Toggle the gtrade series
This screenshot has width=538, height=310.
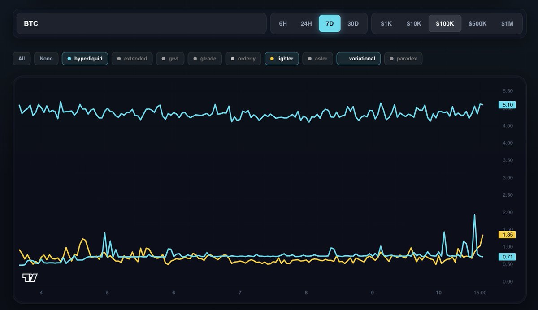tap(205, 59)
